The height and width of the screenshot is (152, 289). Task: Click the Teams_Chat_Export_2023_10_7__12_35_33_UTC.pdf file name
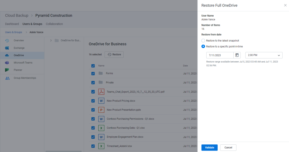[x=136, y=92]
